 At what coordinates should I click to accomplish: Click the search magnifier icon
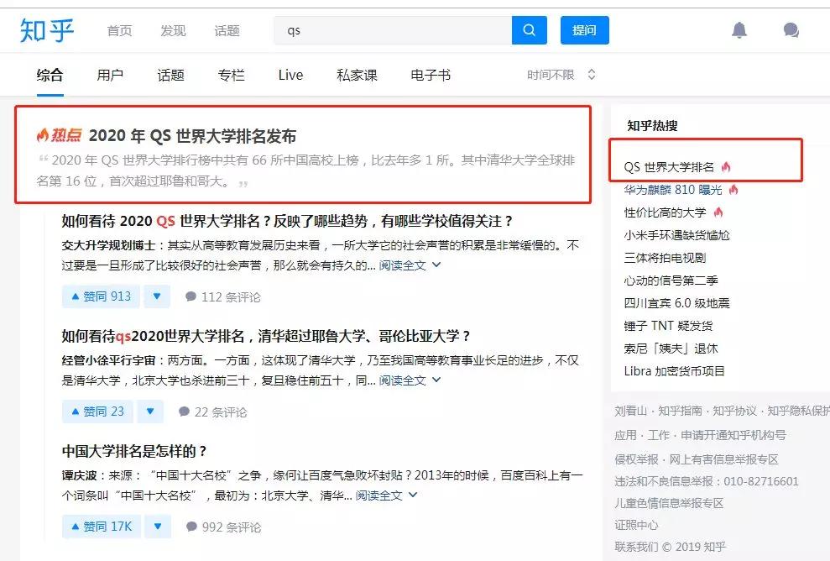pos(529,29)
